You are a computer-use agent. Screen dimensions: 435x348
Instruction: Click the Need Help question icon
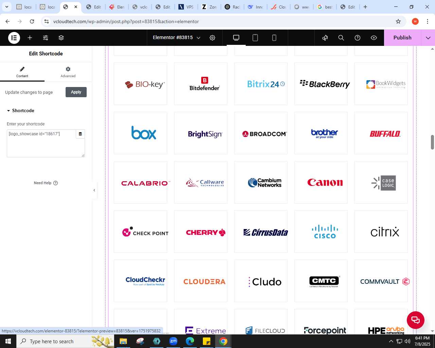(x=56, y=183)
